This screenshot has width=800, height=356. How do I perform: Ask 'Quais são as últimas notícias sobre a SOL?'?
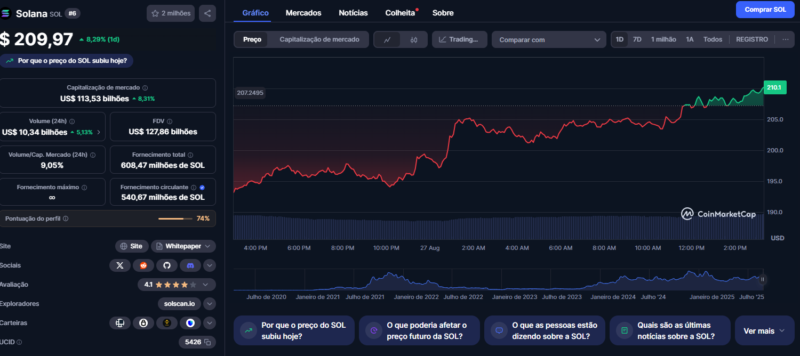(670, 330)
